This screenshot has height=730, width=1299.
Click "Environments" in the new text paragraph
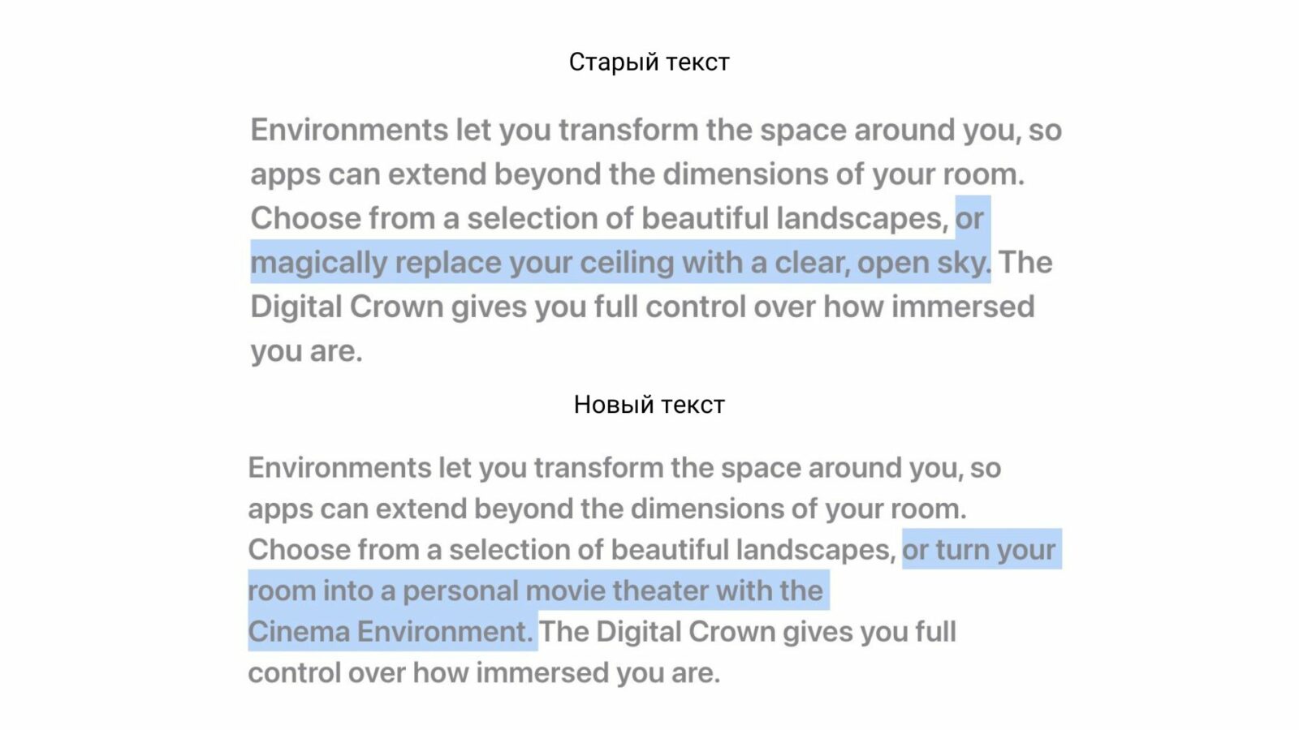tap(339, 468)
